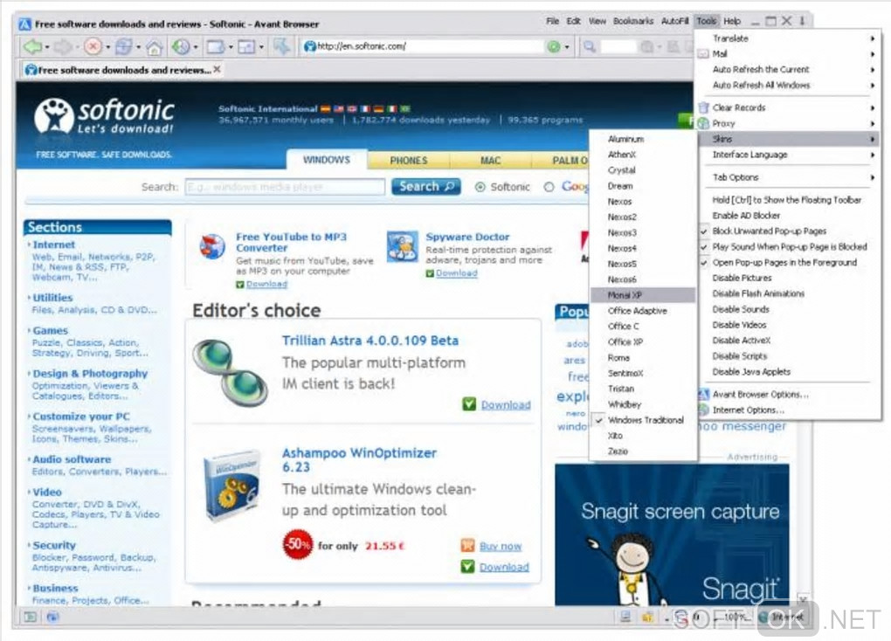Choose the Office Adaptive skin
The image size is (891, 641).
643,311
